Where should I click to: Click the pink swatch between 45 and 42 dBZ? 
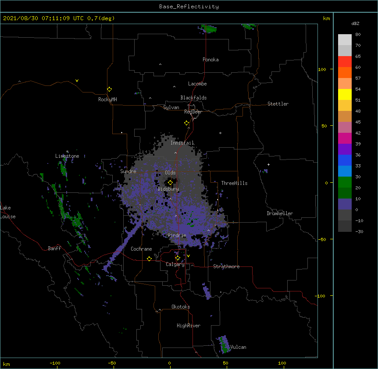[x=345, y=128]
